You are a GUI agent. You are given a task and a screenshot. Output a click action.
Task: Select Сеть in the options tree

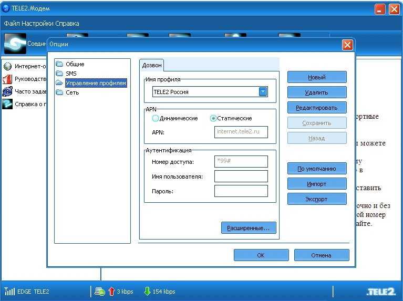pos(72,92)
